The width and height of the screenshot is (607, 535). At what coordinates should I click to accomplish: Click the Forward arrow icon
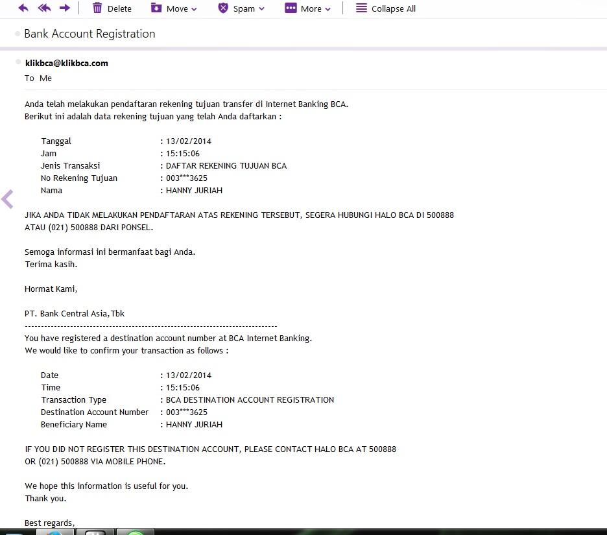tap(65, 8)
